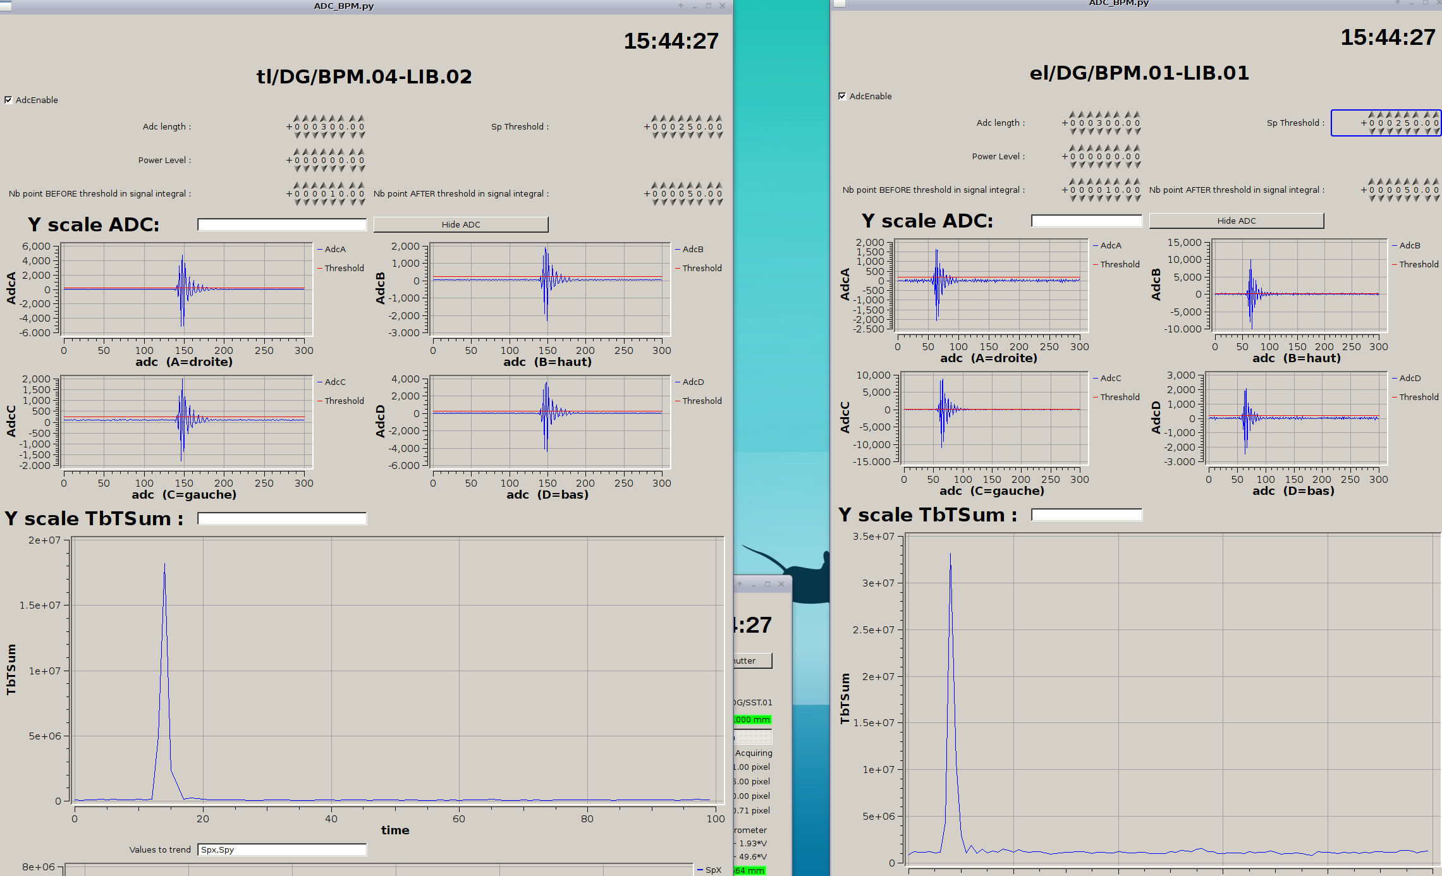Click leftmost up arrow of BPM.01 Power Level

[1073, 148]
